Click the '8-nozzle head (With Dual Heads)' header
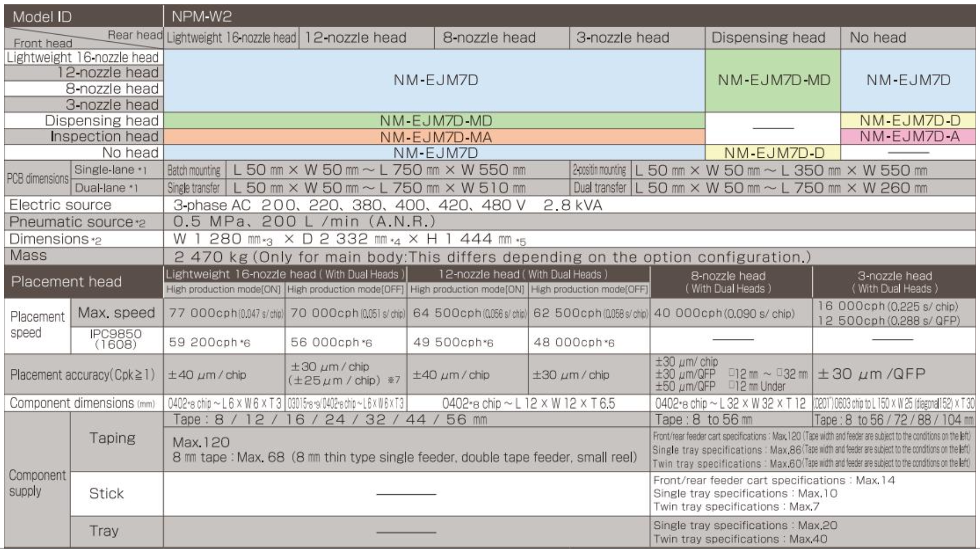Viewport: 980px width, 549px height. [x=730, y=282]
